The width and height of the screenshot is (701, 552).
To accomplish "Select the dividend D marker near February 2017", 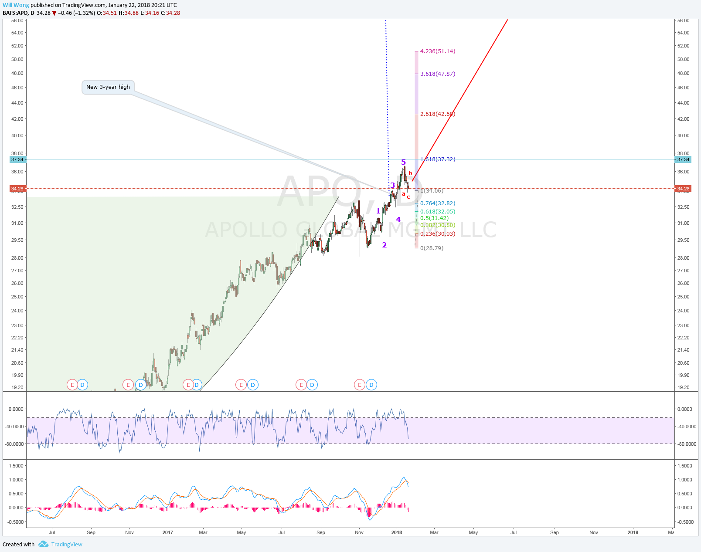I will point(197,385).
